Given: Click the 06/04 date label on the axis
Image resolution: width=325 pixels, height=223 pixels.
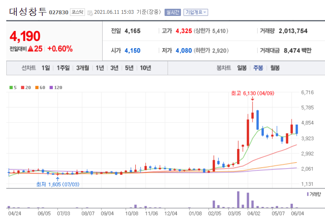Looking at the screenshot, I should 297,213.
